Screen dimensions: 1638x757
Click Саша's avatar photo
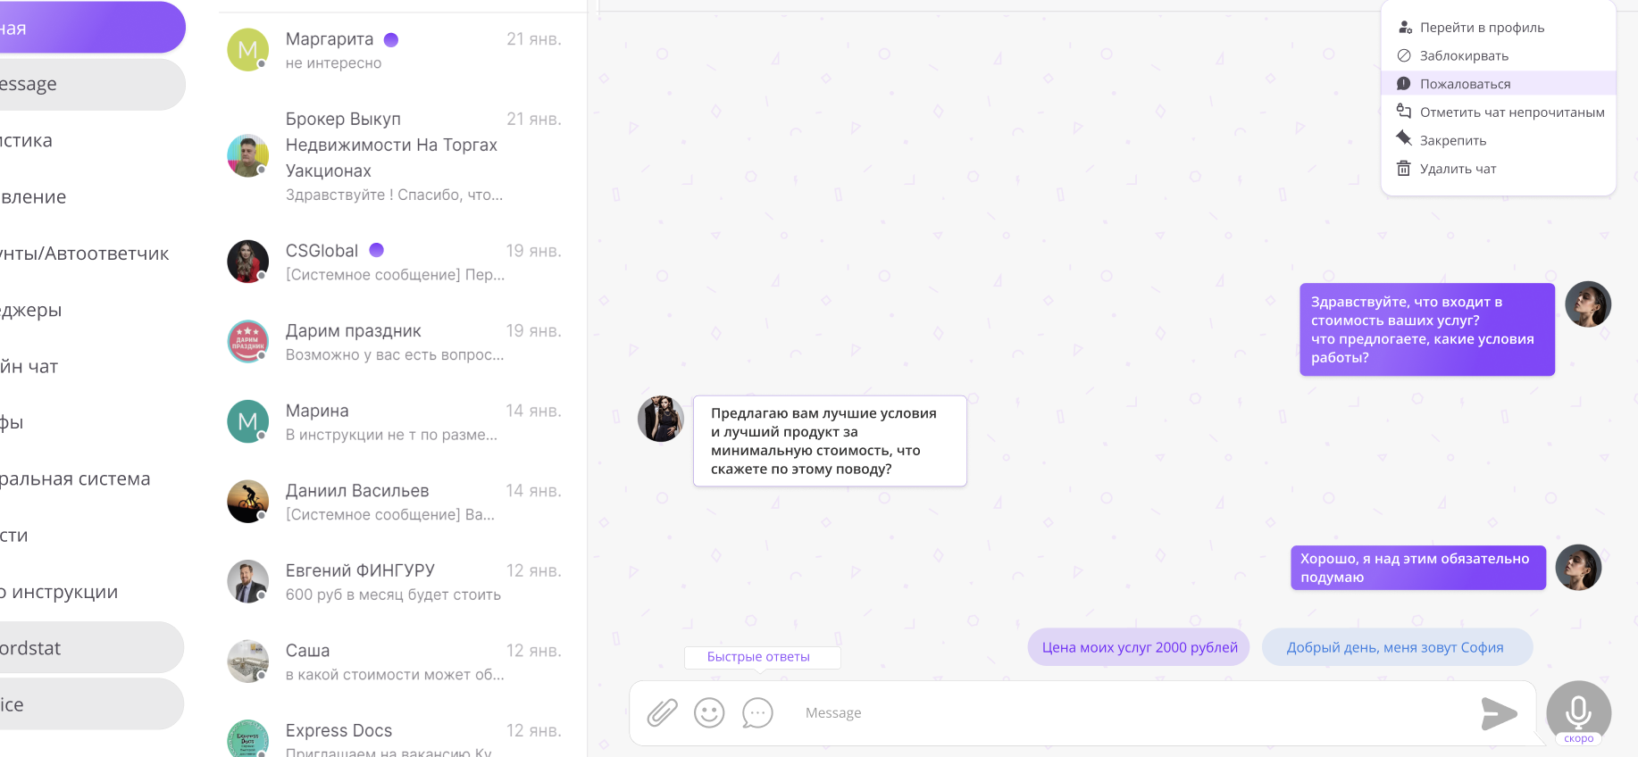pos(248,661)
